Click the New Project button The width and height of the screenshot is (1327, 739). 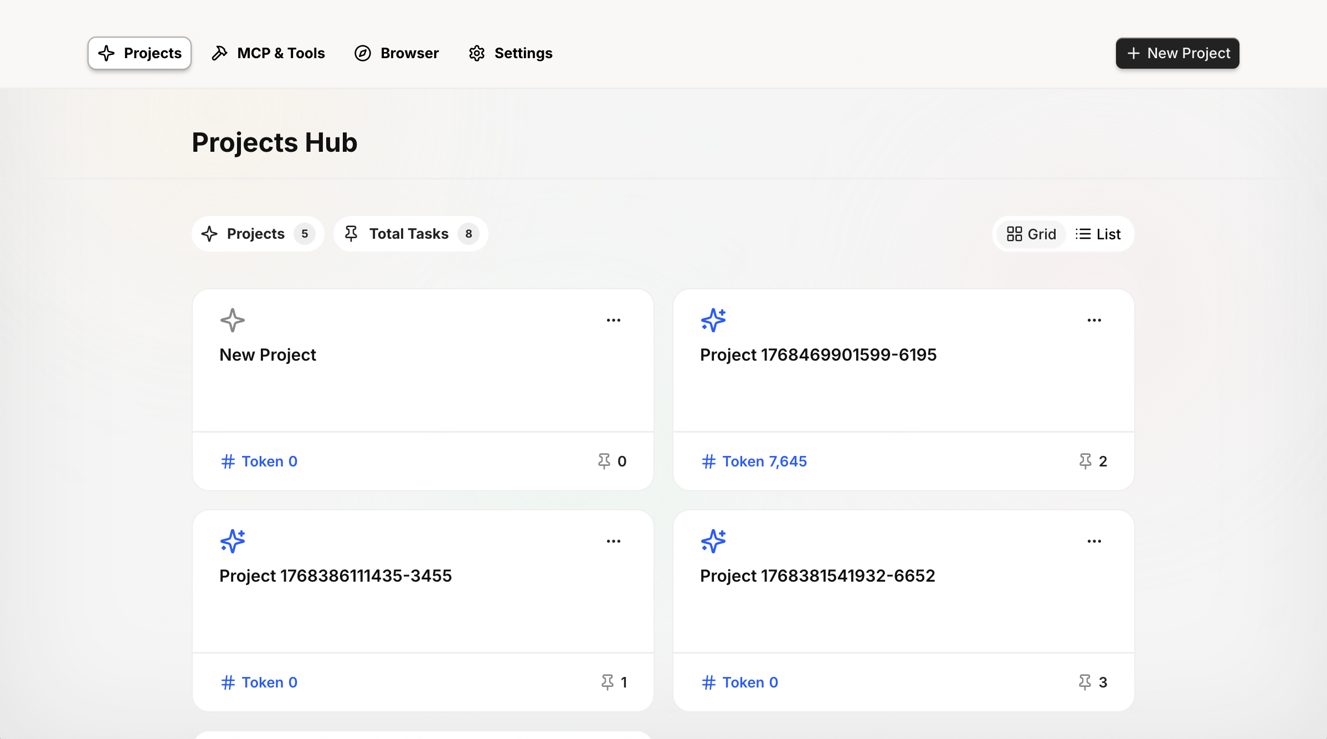[1177, 53]
